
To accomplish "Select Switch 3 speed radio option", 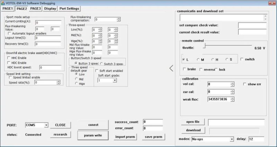I will pyautogui.click(x=101, y=64).
